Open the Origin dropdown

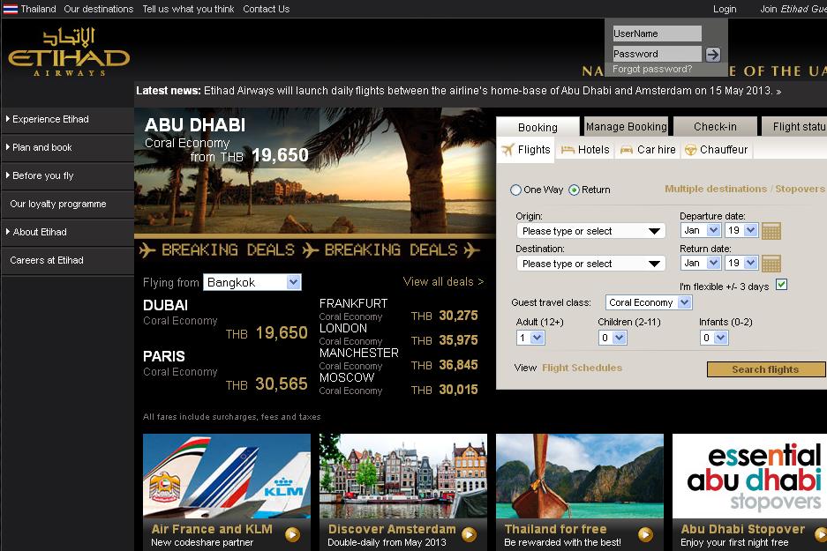coord(590,231)
